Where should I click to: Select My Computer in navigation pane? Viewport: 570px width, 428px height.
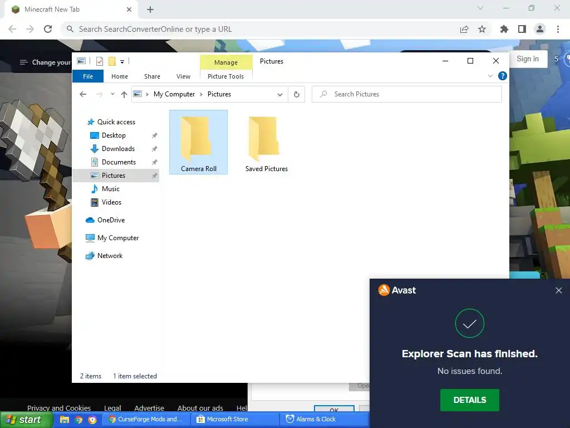click(x=118, y=238)
